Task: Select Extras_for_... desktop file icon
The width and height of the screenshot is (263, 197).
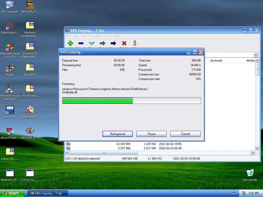Action: click(30, 175)
